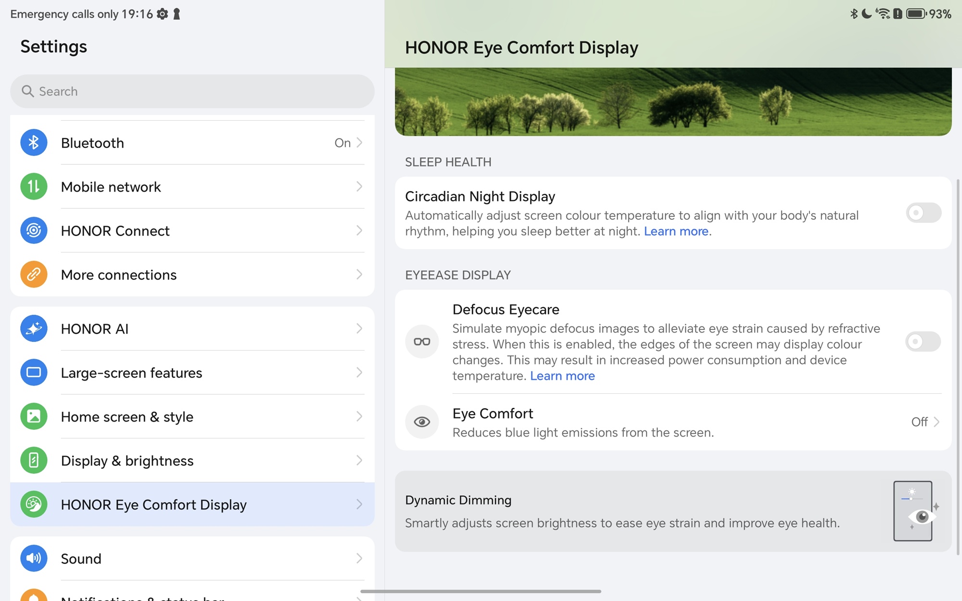
Task: Open Learn more link under Defocus Eyecare
Action: (x=562, y=376)
